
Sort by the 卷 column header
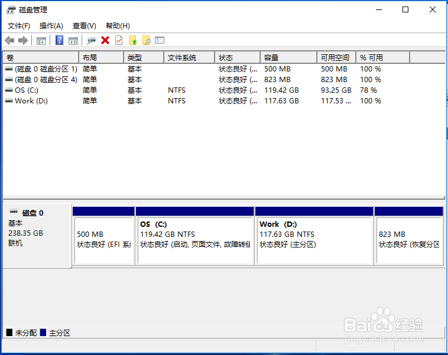(x=41, y=58)
